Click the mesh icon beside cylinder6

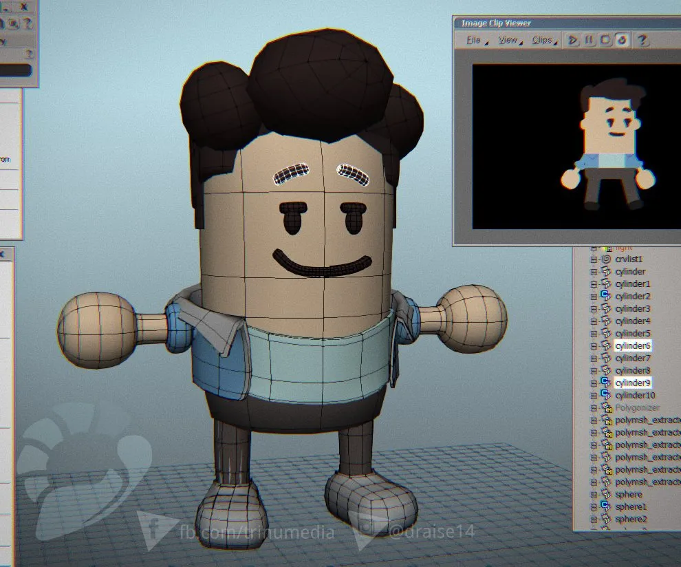pyautogui.click(x=606, y=345)
